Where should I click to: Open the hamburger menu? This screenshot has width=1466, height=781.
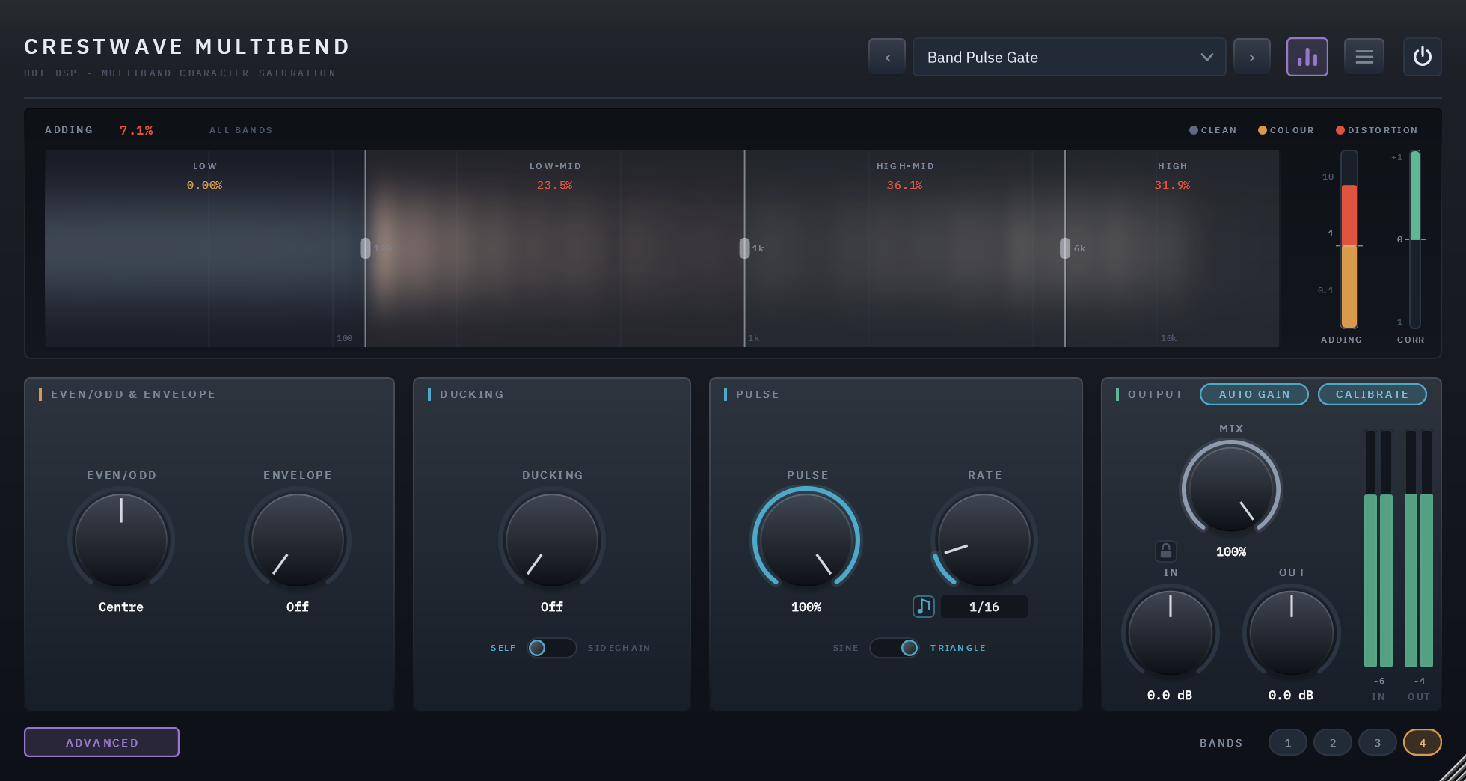pos(1364,57)
